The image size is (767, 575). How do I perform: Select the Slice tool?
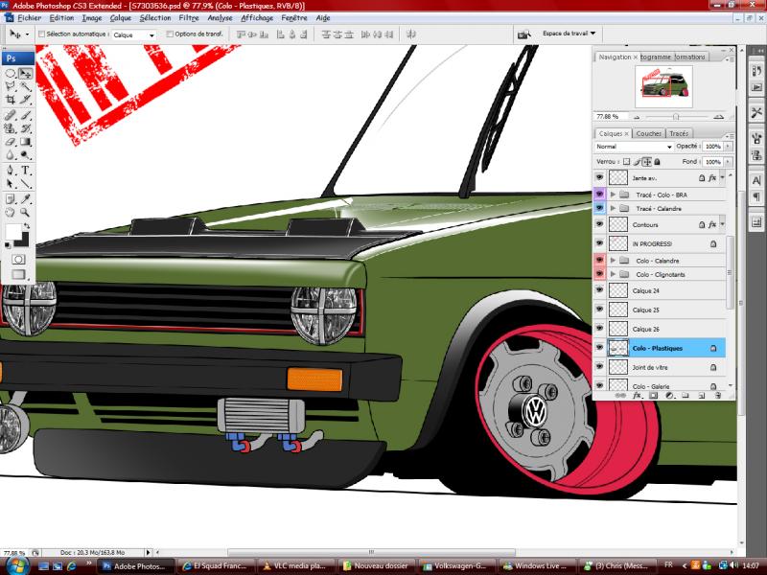25,100
